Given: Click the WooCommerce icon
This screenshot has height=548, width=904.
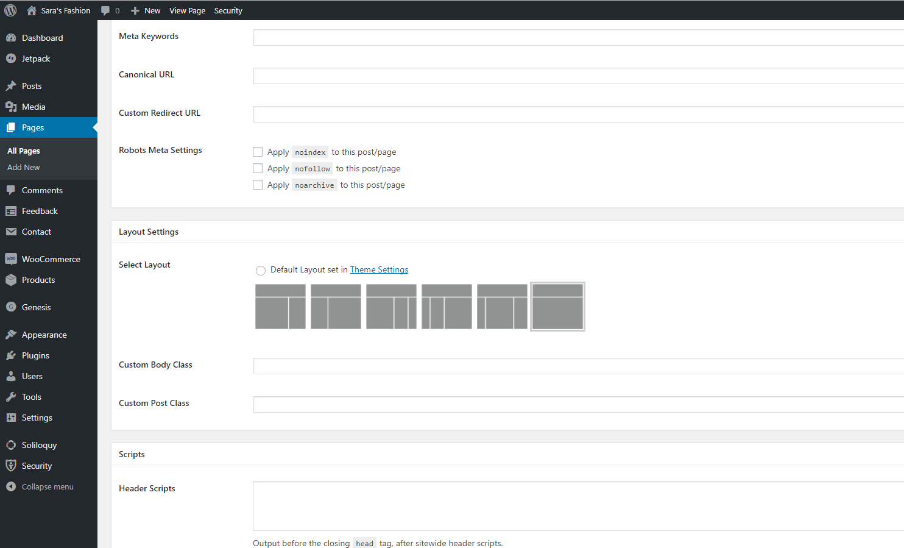Looking at the screenshot, I should point(11,259).
